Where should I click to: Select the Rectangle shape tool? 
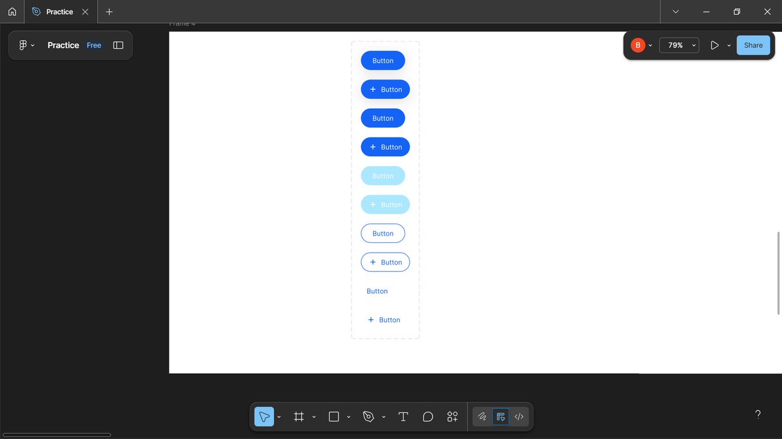pyautogui.click(x=333, y=416)
